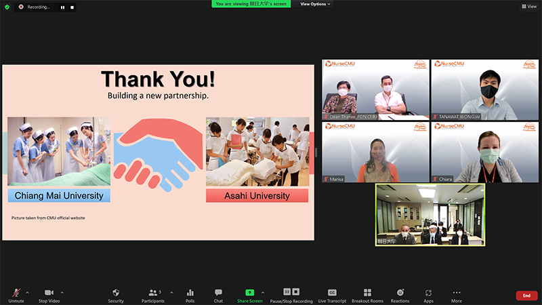Click the Chiang Mai nurses photo
Image resolution: width=542 pixels, height=305 pixels.
59,151
